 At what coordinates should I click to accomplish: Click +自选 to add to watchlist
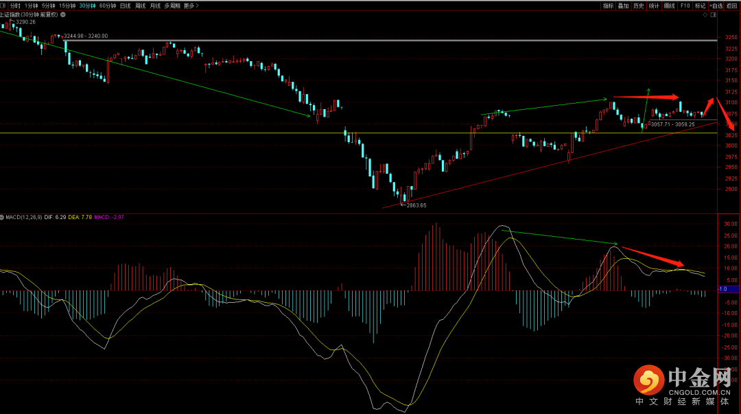click(x=716, y=5)
